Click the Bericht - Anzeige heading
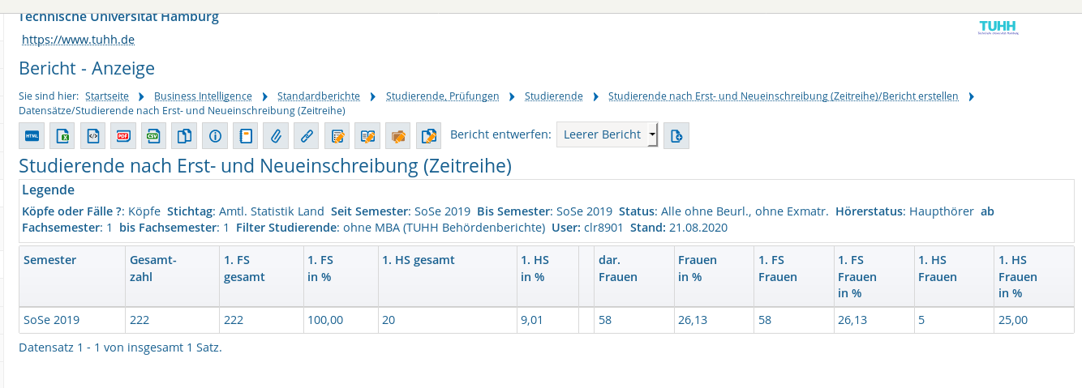1082x388 pixels. pos(87,68)
